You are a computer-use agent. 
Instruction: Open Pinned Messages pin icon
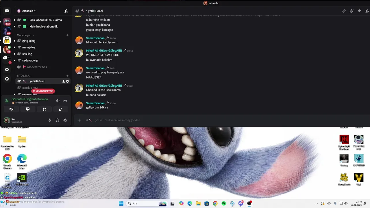360,11
